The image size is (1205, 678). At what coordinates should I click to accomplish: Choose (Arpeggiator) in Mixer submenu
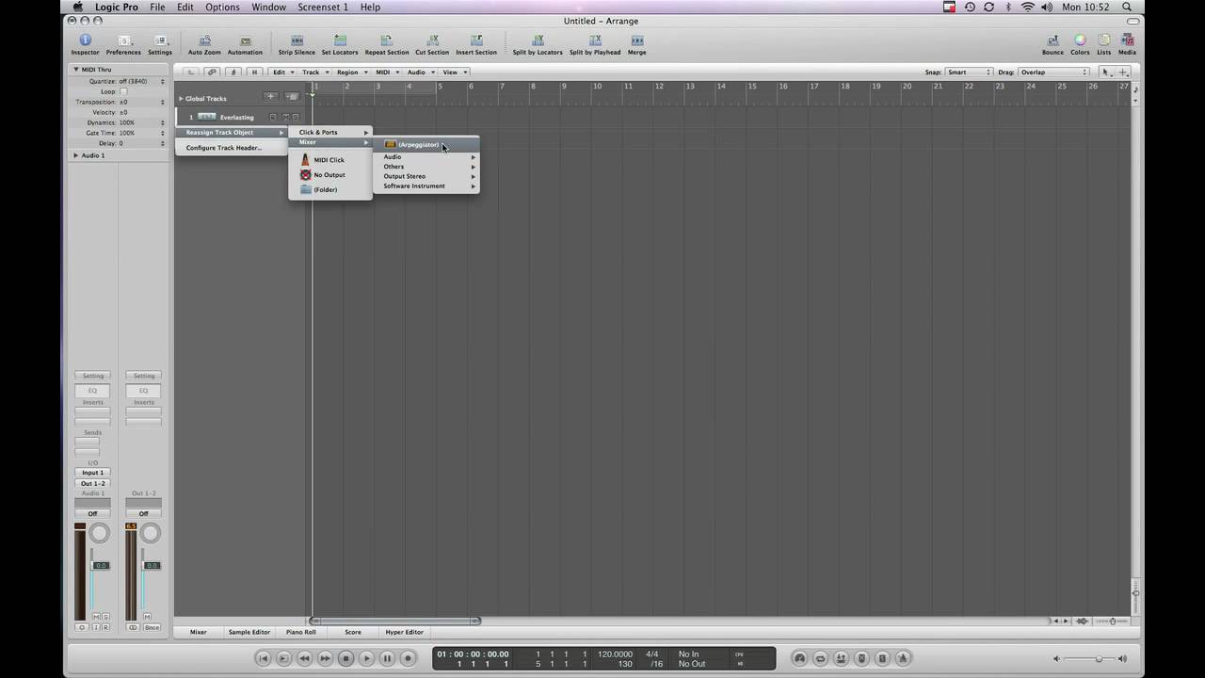tap(426, 144)
